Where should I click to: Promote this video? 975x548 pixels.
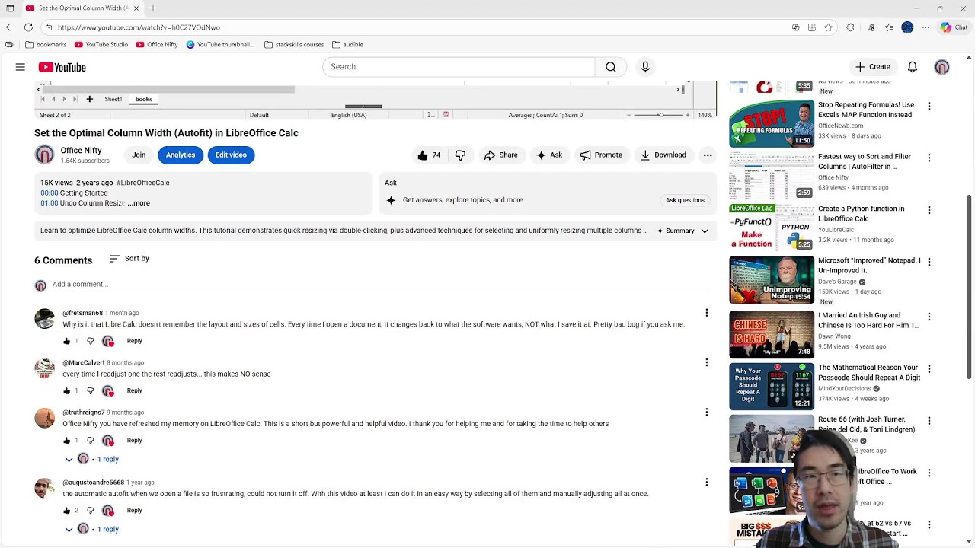(601, 155)
